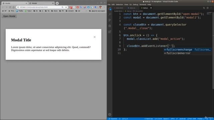Change end of line via LF in status bar

point(177,119)
